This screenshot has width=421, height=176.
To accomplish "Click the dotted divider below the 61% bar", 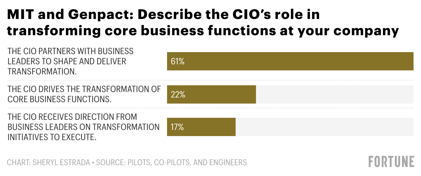I will [x=210, y=80].
